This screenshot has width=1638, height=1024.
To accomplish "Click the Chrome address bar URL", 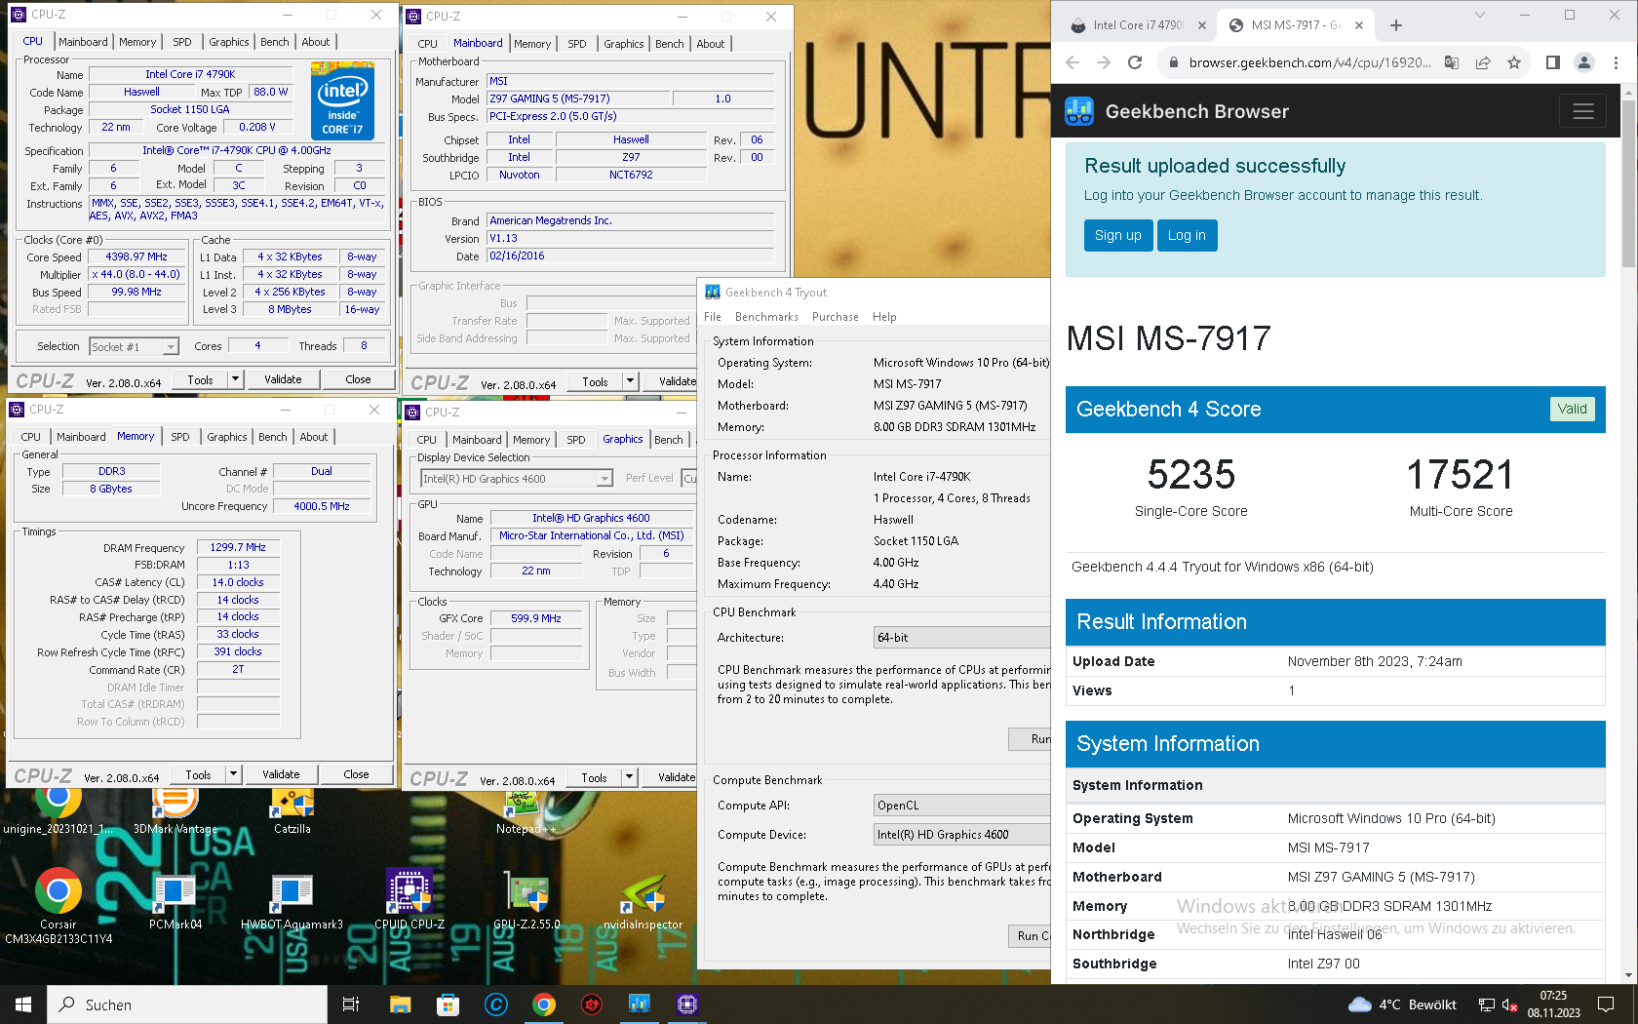I will [x=1309, y=62].
